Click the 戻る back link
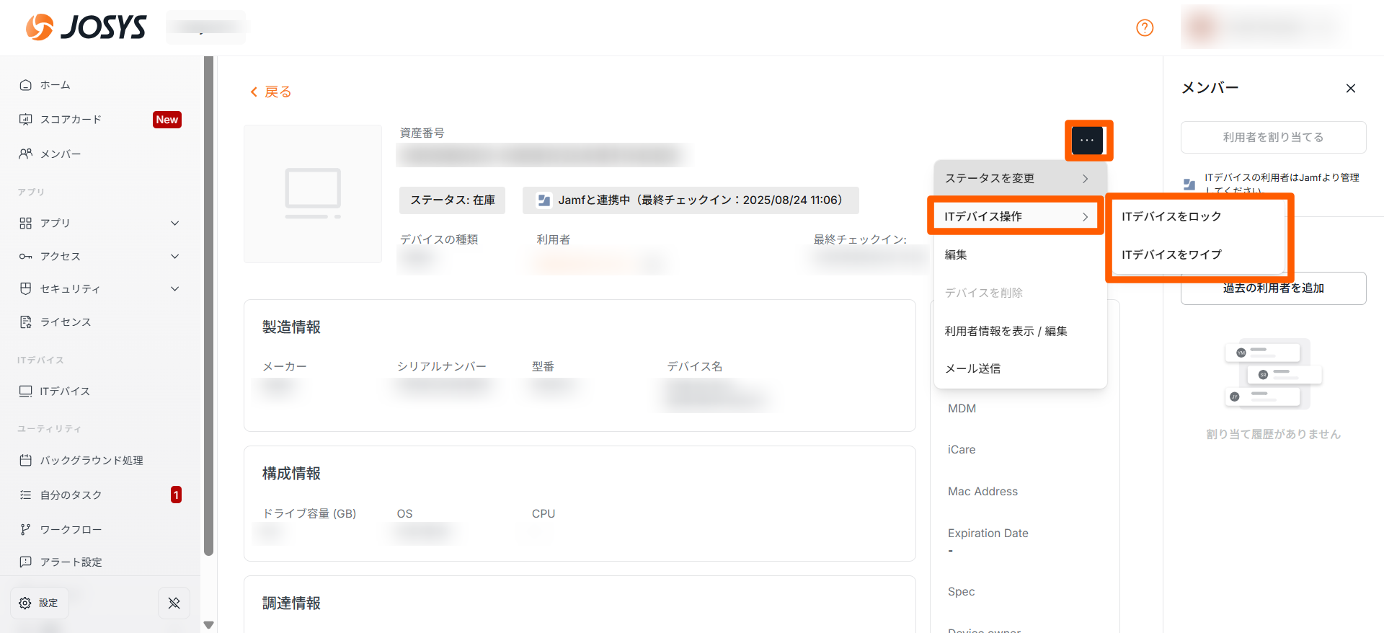The height and width of the screenshot is (633, 1384). [271, 92]
